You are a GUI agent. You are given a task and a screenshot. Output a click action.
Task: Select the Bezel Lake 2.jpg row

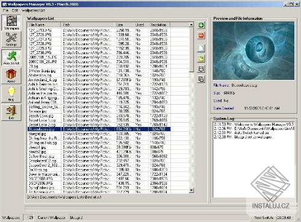point(99,125)
